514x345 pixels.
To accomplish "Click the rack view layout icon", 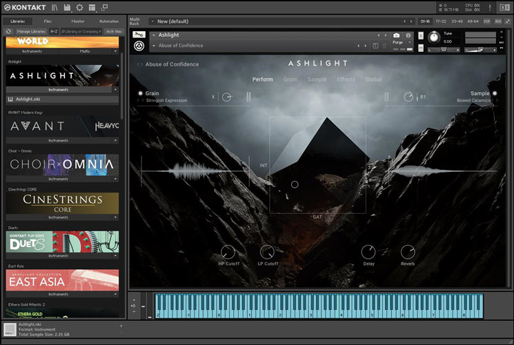I will coord(92,8).
